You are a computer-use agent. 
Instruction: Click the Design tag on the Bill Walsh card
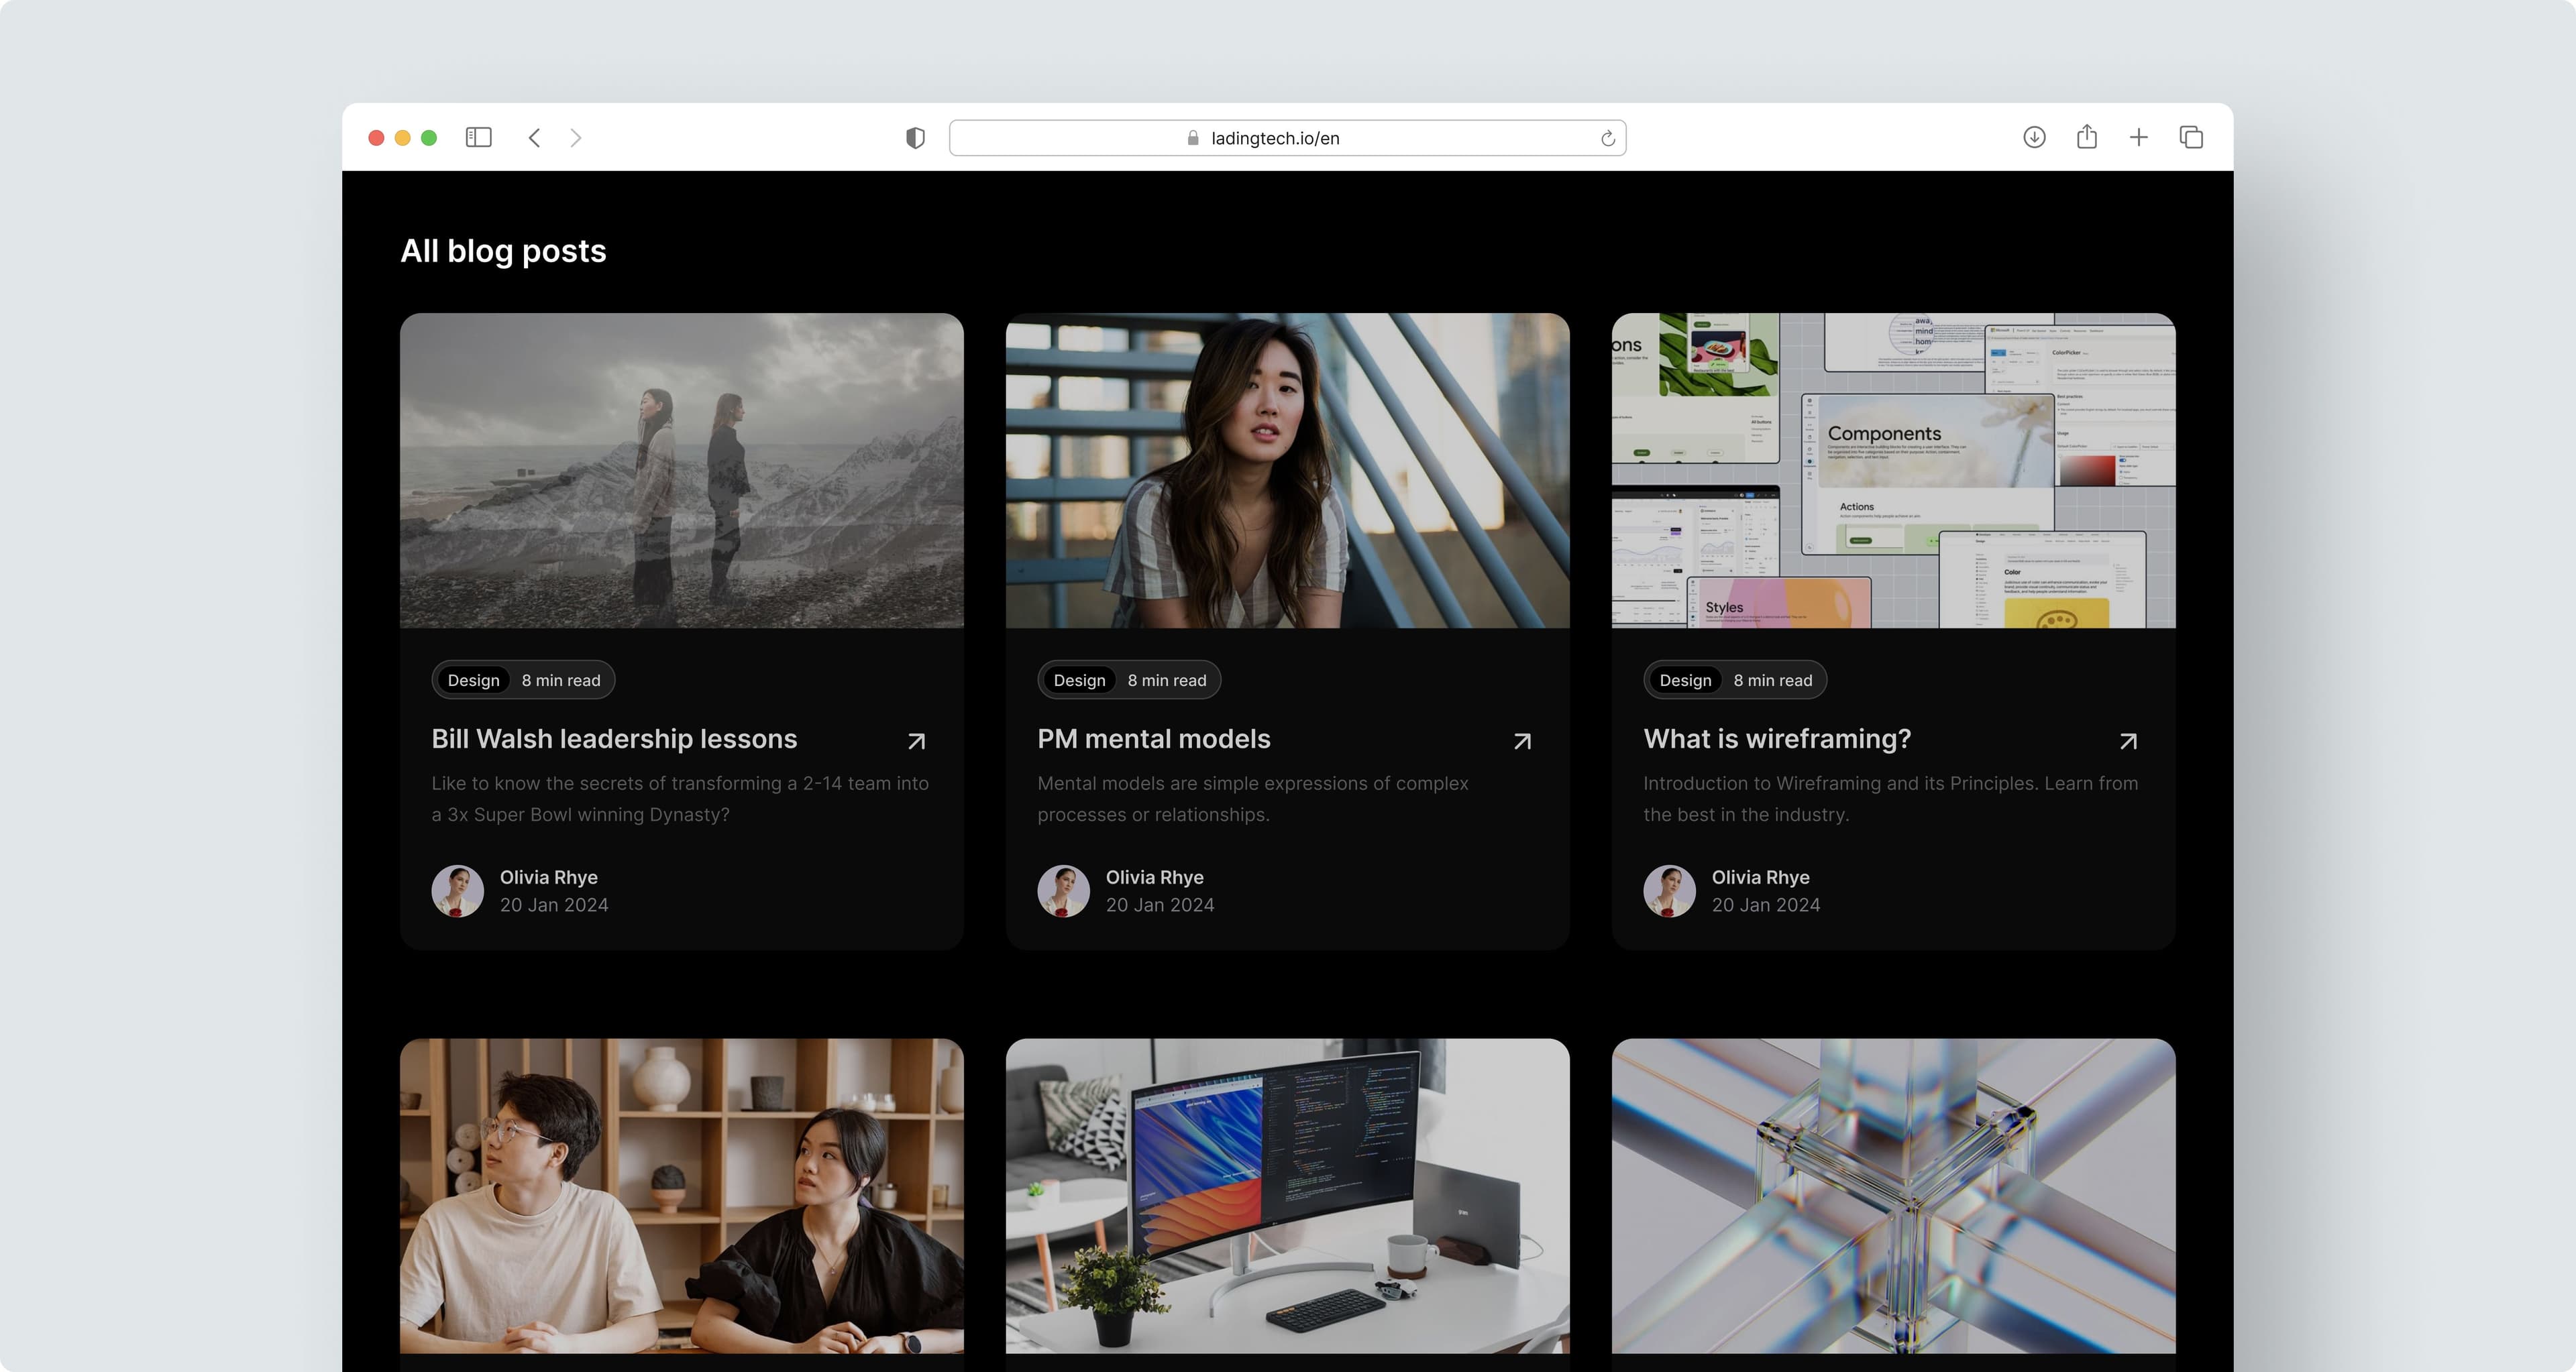tap(473, 681)
